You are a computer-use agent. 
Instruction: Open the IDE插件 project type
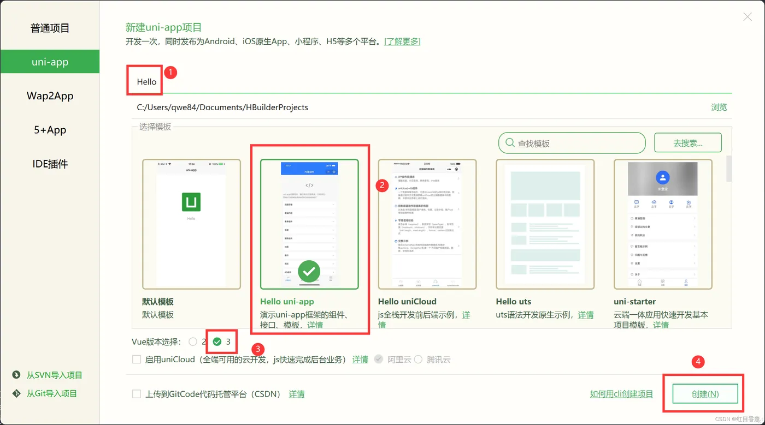coord(50,164)
